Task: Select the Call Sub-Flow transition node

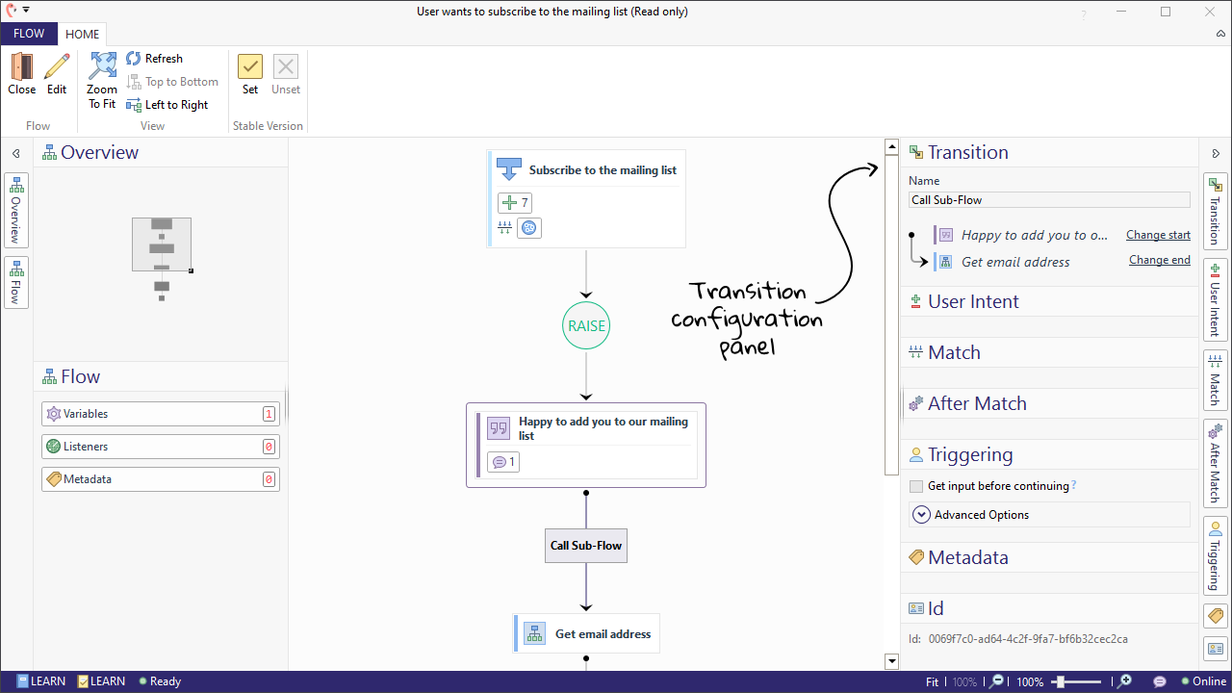Action: click(x=586, y=546)
